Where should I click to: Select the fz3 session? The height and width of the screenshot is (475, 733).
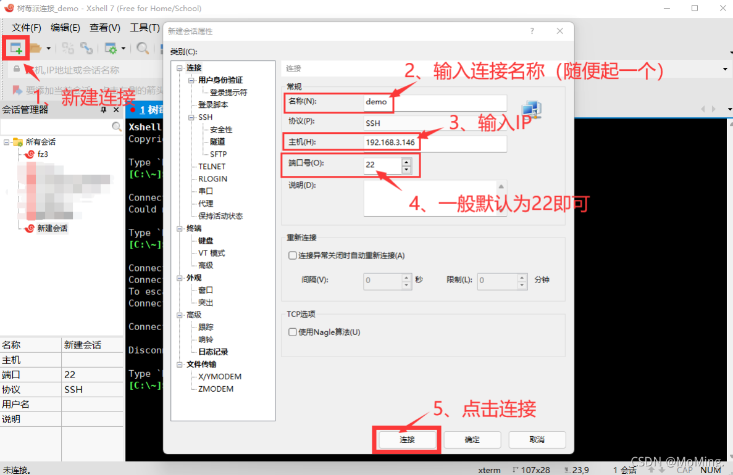coord(43,154)
